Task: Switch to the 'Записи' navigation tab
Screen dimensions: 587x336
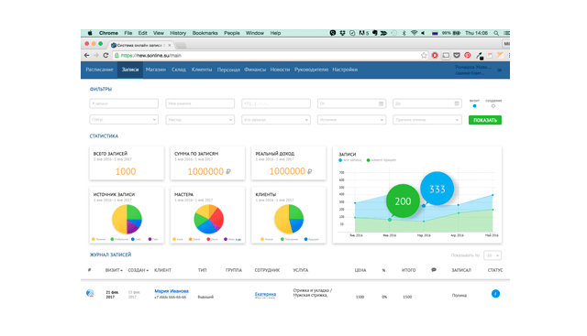Action: [130, 70]
